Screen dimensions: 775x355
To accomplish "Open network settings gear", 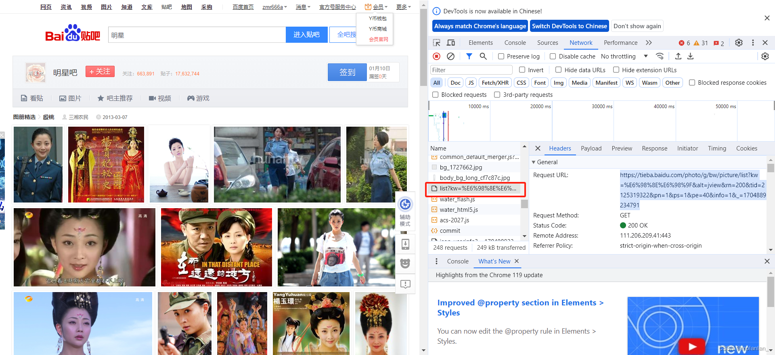I will [x=765, y=56].
